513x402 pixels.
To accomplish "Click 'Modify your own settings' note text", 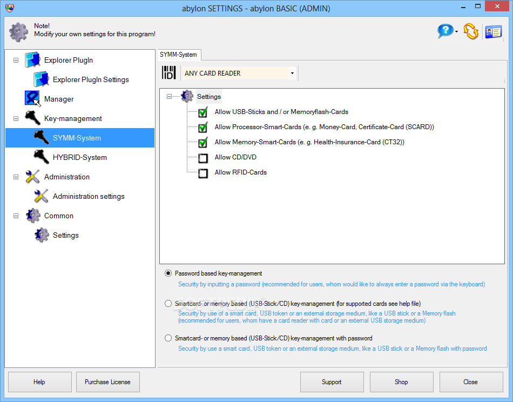I will 95,34.
